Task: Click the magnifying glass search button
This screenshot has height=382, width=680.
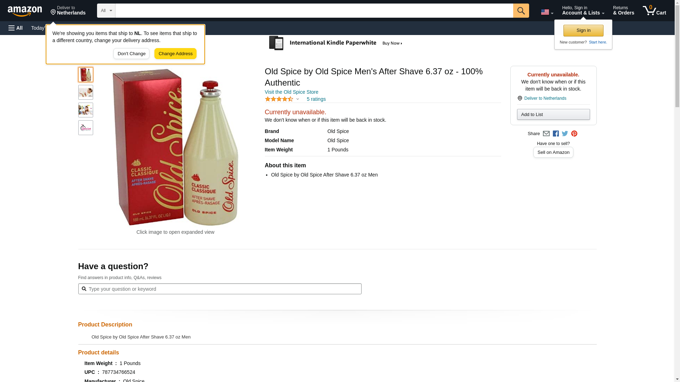Action: pyautogui.click(x=521, y=11)
